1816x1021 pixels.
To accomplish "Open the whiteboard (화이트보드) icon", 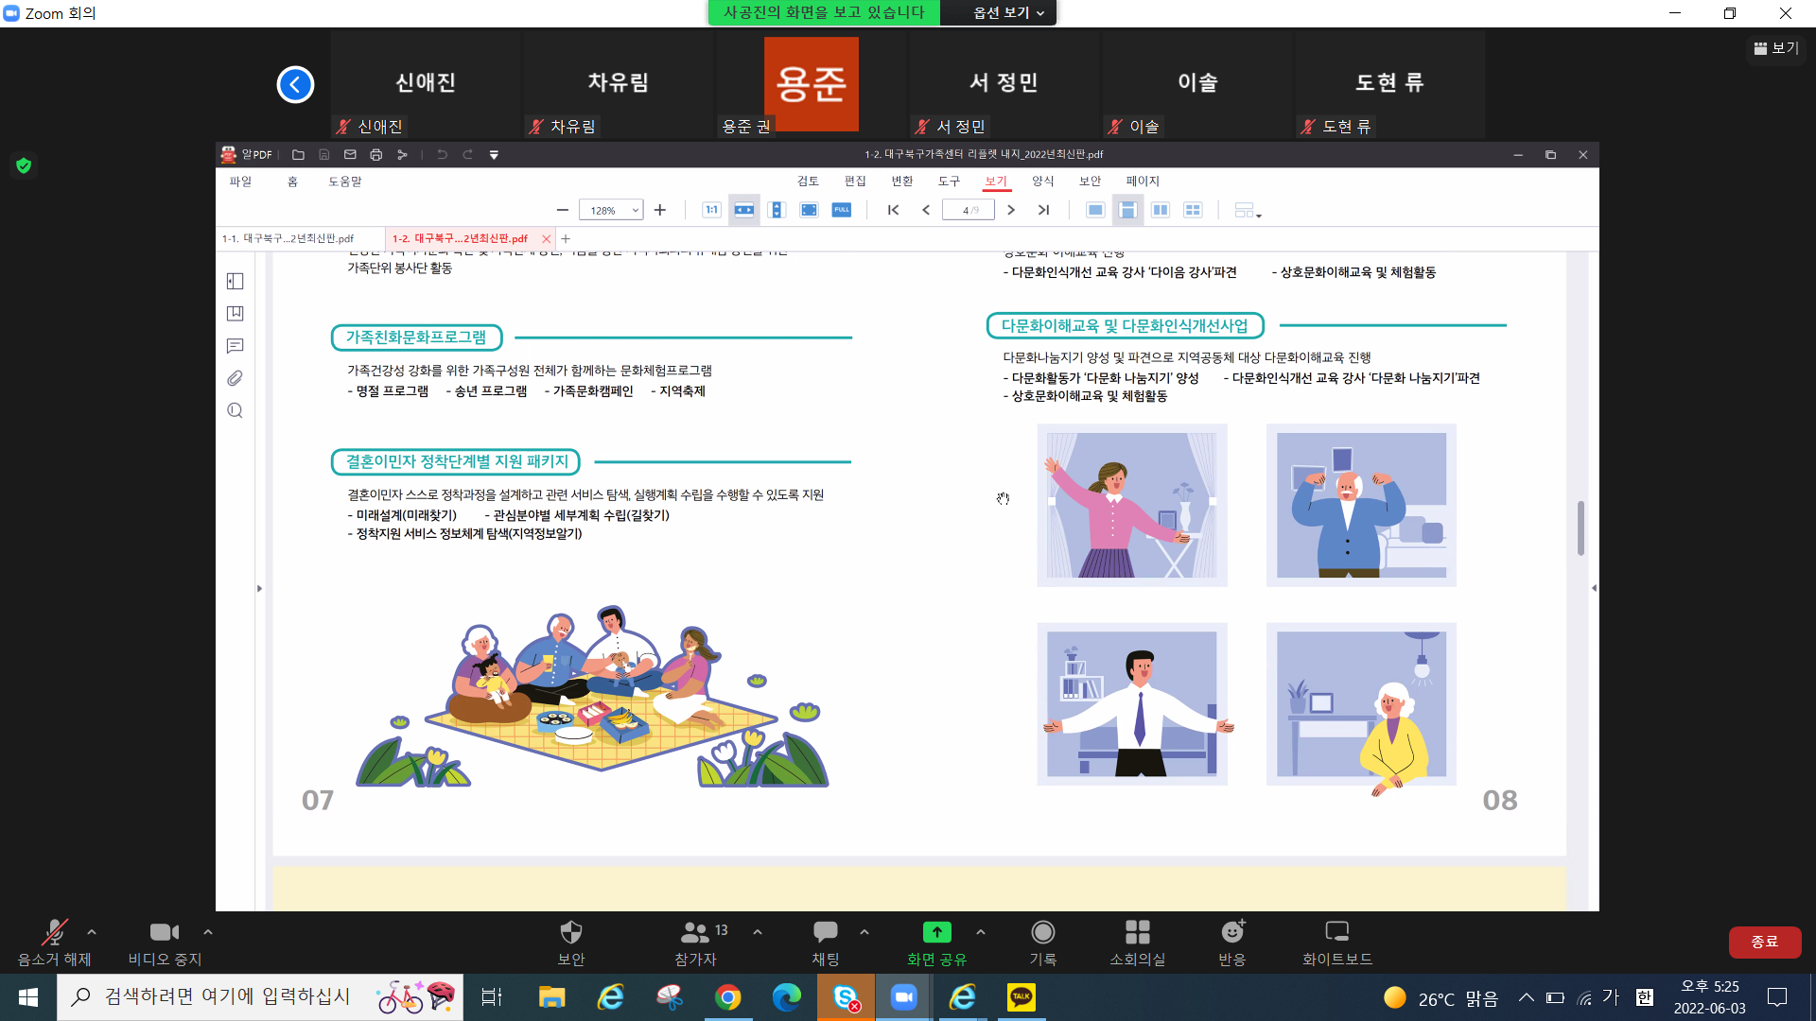I will pyautogui.click(x=1336, y=933).
